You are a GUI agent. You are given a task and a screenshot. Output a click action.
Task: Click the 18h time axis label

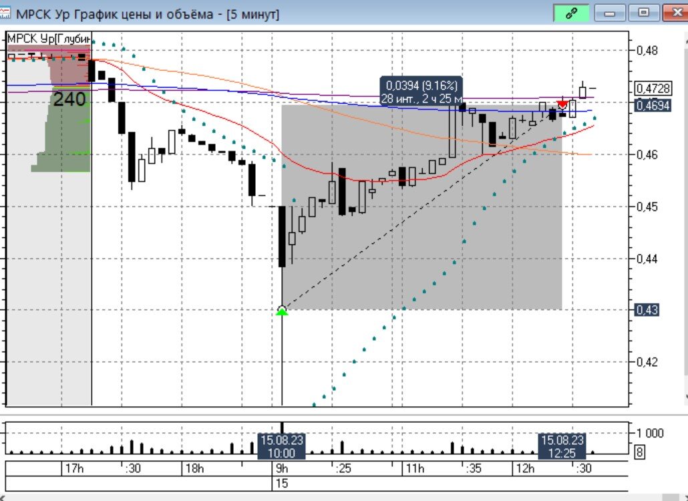194,468
